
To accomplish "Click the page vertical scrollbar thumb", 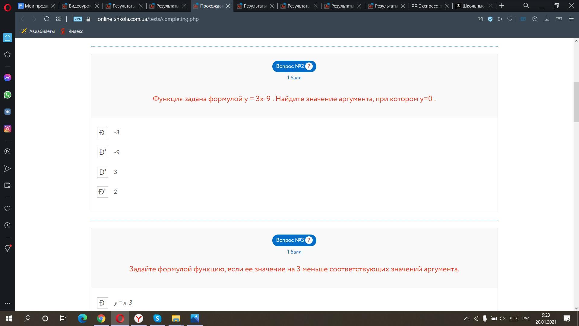I will [x=576, y=102].
